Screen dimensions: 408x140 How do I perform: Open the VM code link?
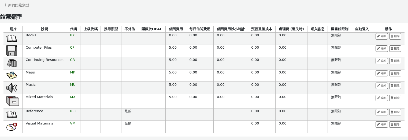click(73, 123)
